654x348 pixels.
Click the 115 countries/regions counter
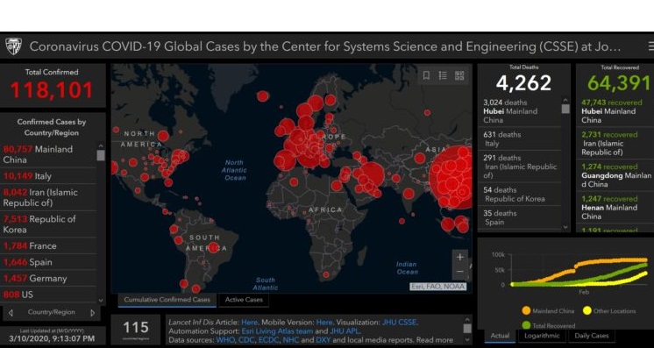click(136, 328)
